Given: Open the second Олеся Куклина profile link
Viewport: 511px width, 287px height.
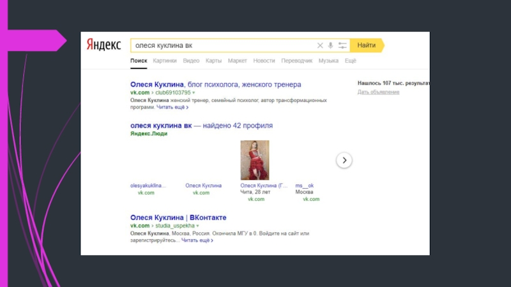Looking at the screenshot, I should pyautogui.click(x=203, y=186).
